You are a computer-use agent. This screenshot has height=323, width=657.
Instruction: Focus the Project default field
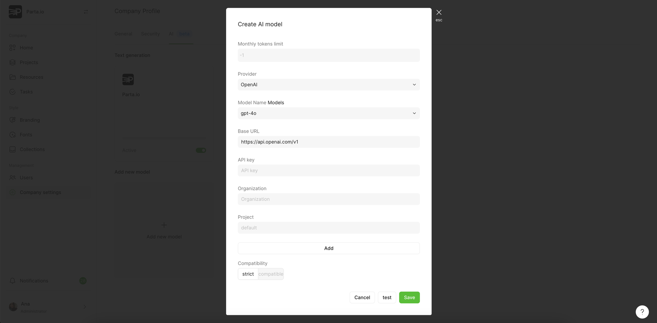point(328,228)
